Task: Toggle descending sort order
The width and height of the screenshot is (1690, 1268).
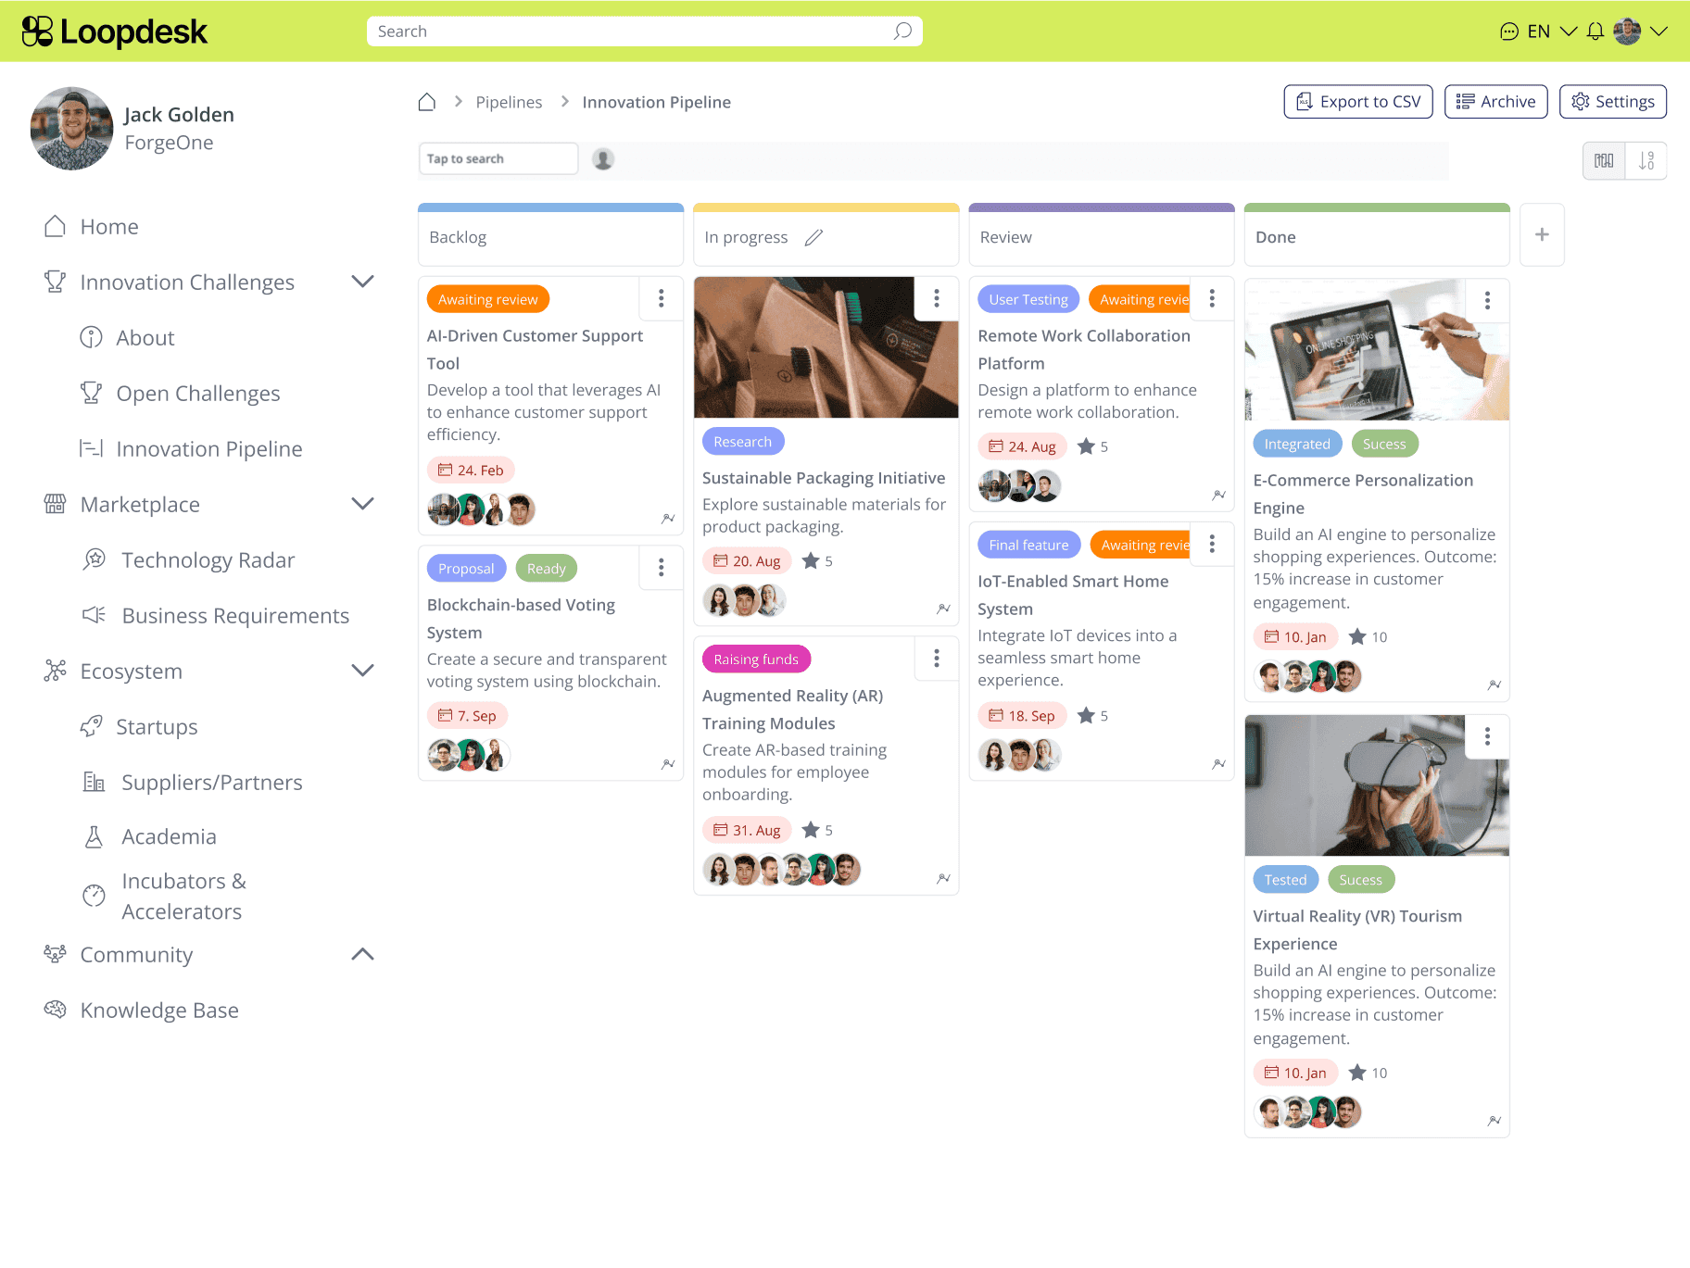Action: click(1646, 160)
